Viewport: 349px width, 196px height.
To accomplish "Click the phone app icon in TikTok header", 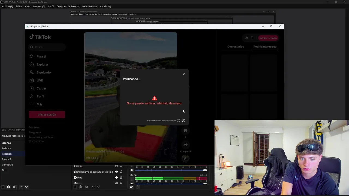I will [x=252, y=38].
